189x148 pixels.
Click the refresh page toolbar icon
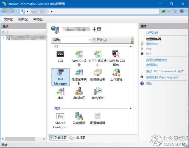[163, 11]
